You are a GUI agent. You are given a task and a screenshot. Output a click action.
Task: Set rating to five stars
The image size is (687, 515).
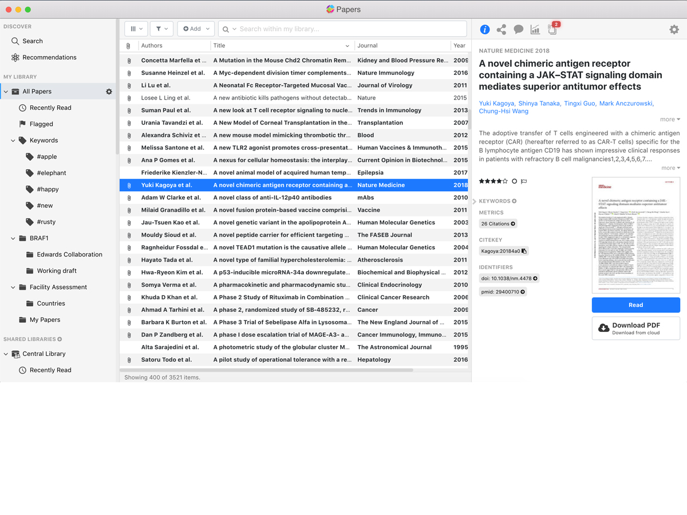click(505, 181)
